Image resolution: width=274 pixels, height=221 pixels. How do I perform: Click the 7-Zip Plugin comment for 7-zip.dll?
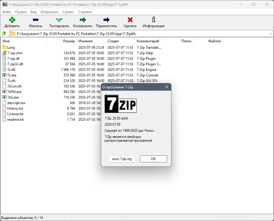[x=146, y=59]
